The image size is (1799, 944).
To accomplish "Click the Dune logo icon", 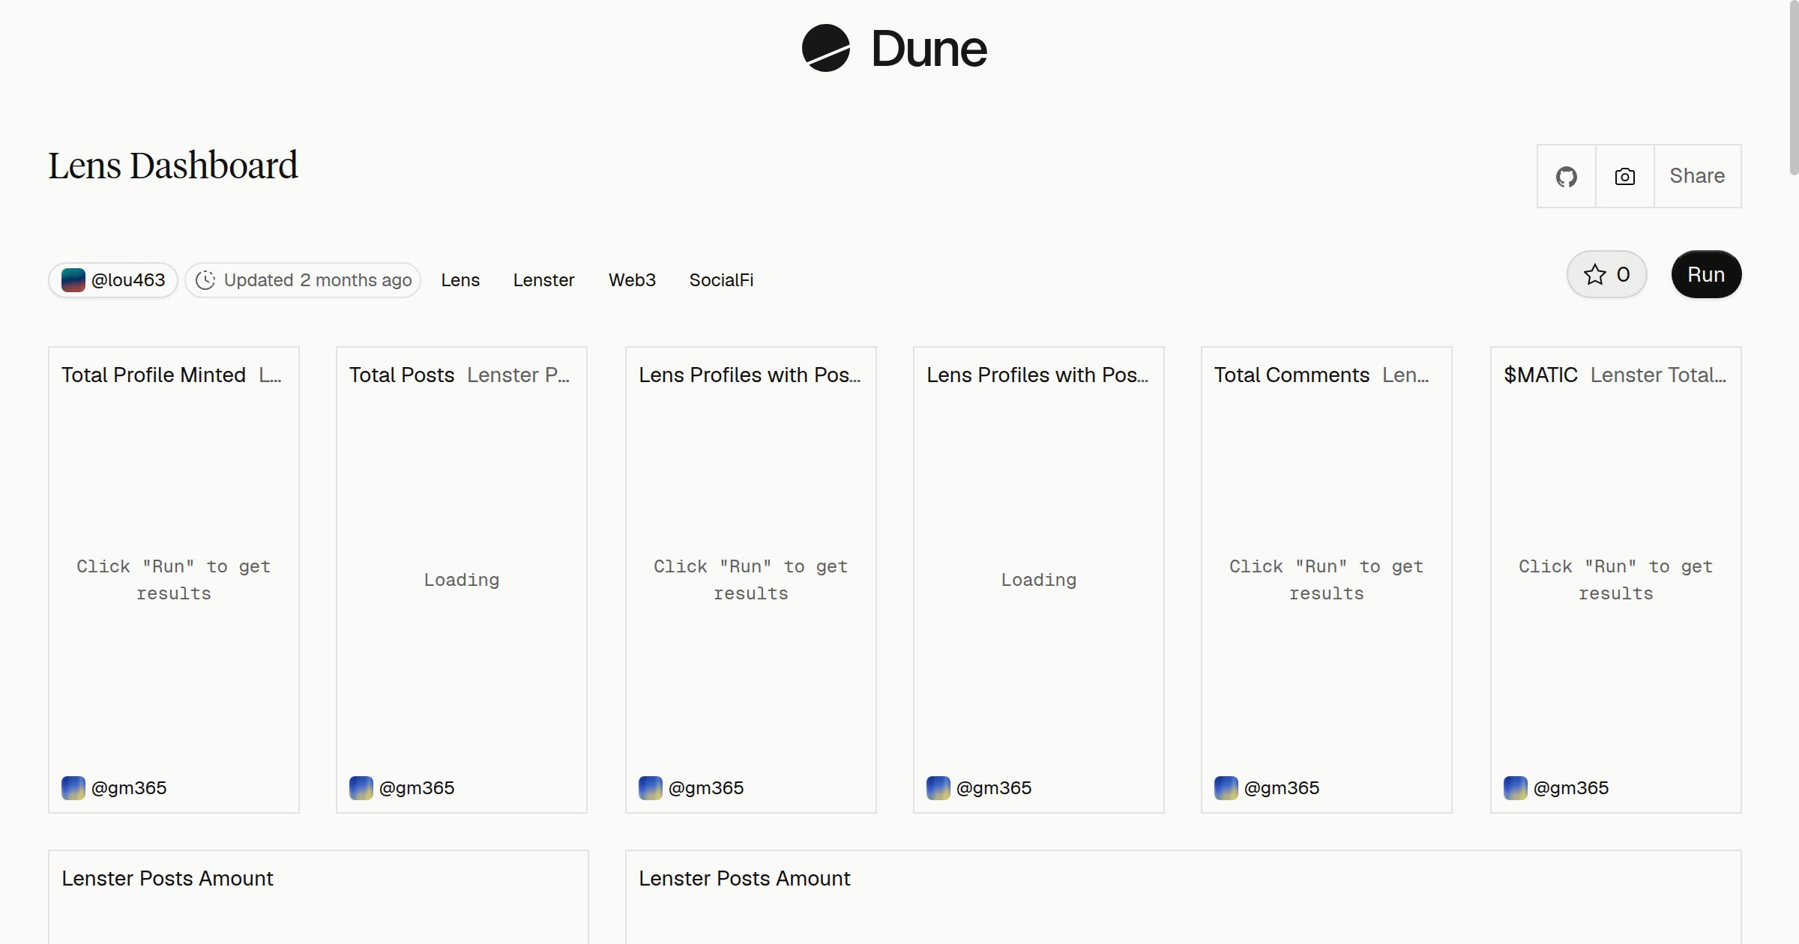I will tap(825, 48).
